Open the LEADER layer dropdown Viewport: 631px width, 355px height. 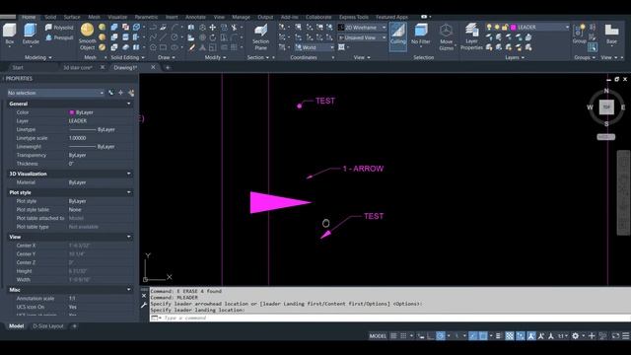pos(567,27)
